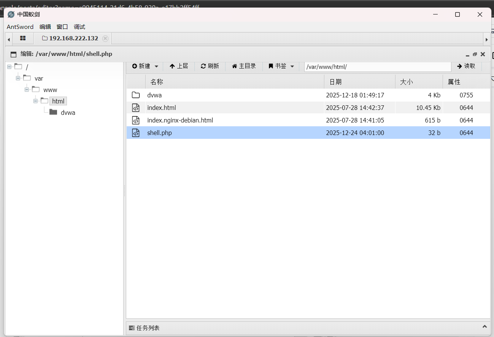Go up a level with 上层
This screenshot has height=337, width=494.
click(179, 66)
